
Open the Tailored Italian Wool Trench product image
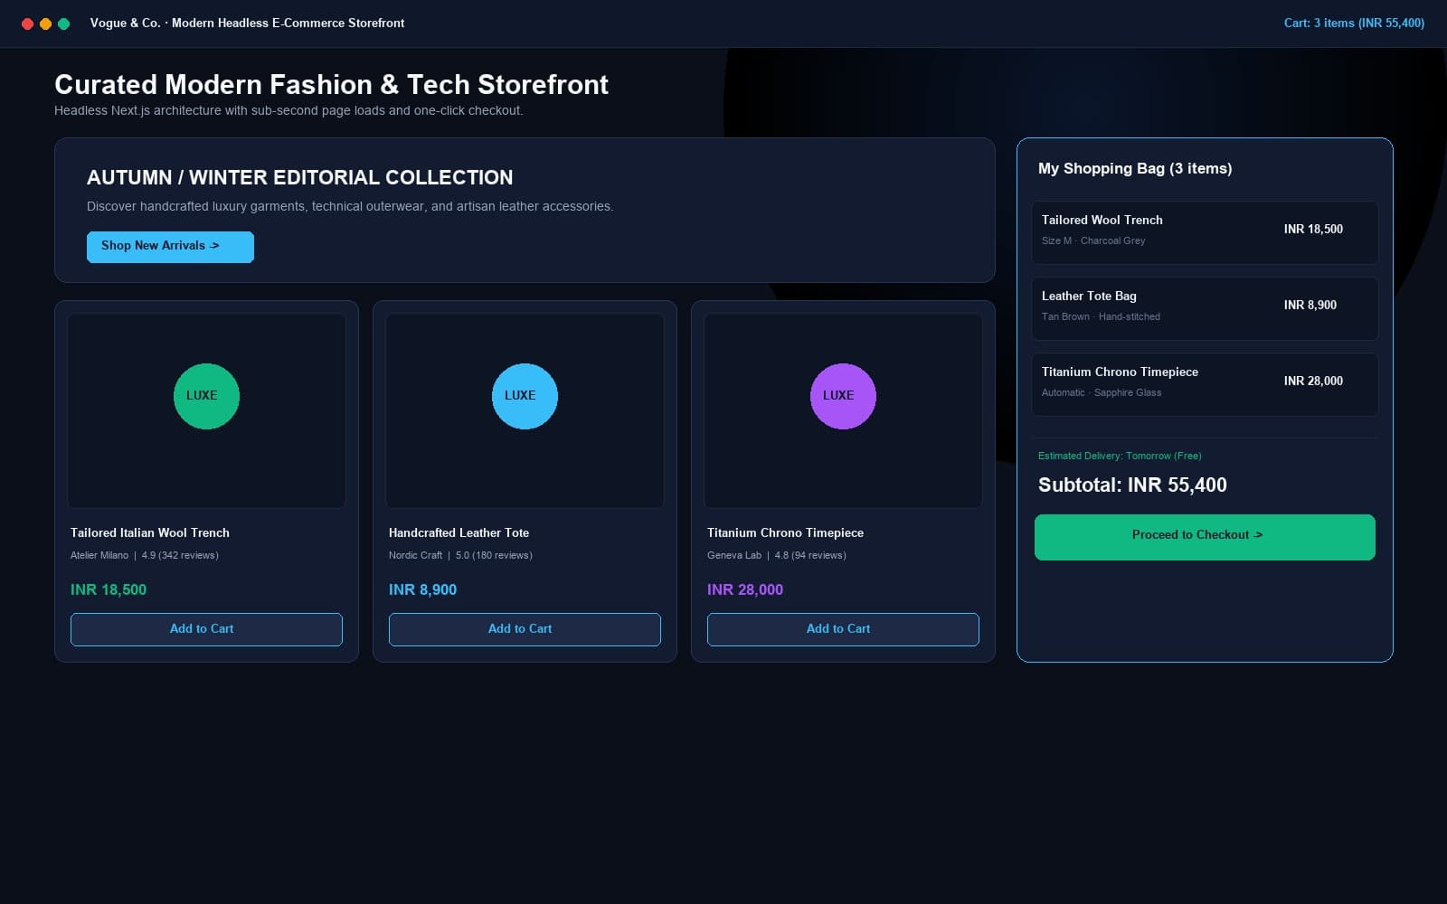click(x=206, y=410)
